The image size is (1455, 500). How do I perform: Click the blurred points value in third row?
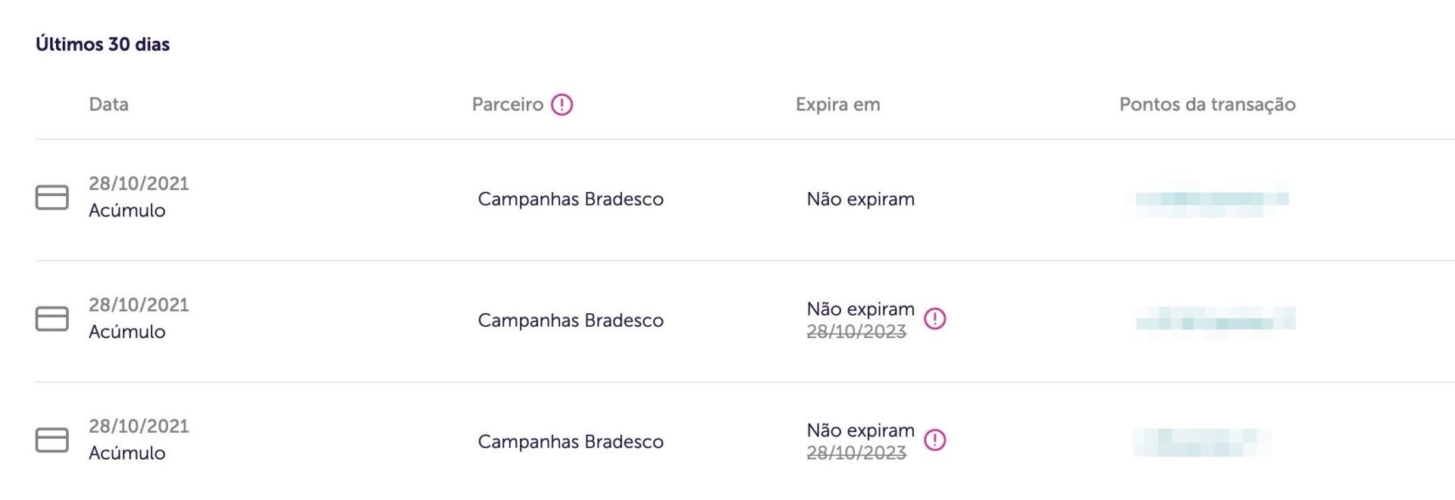1202,442
